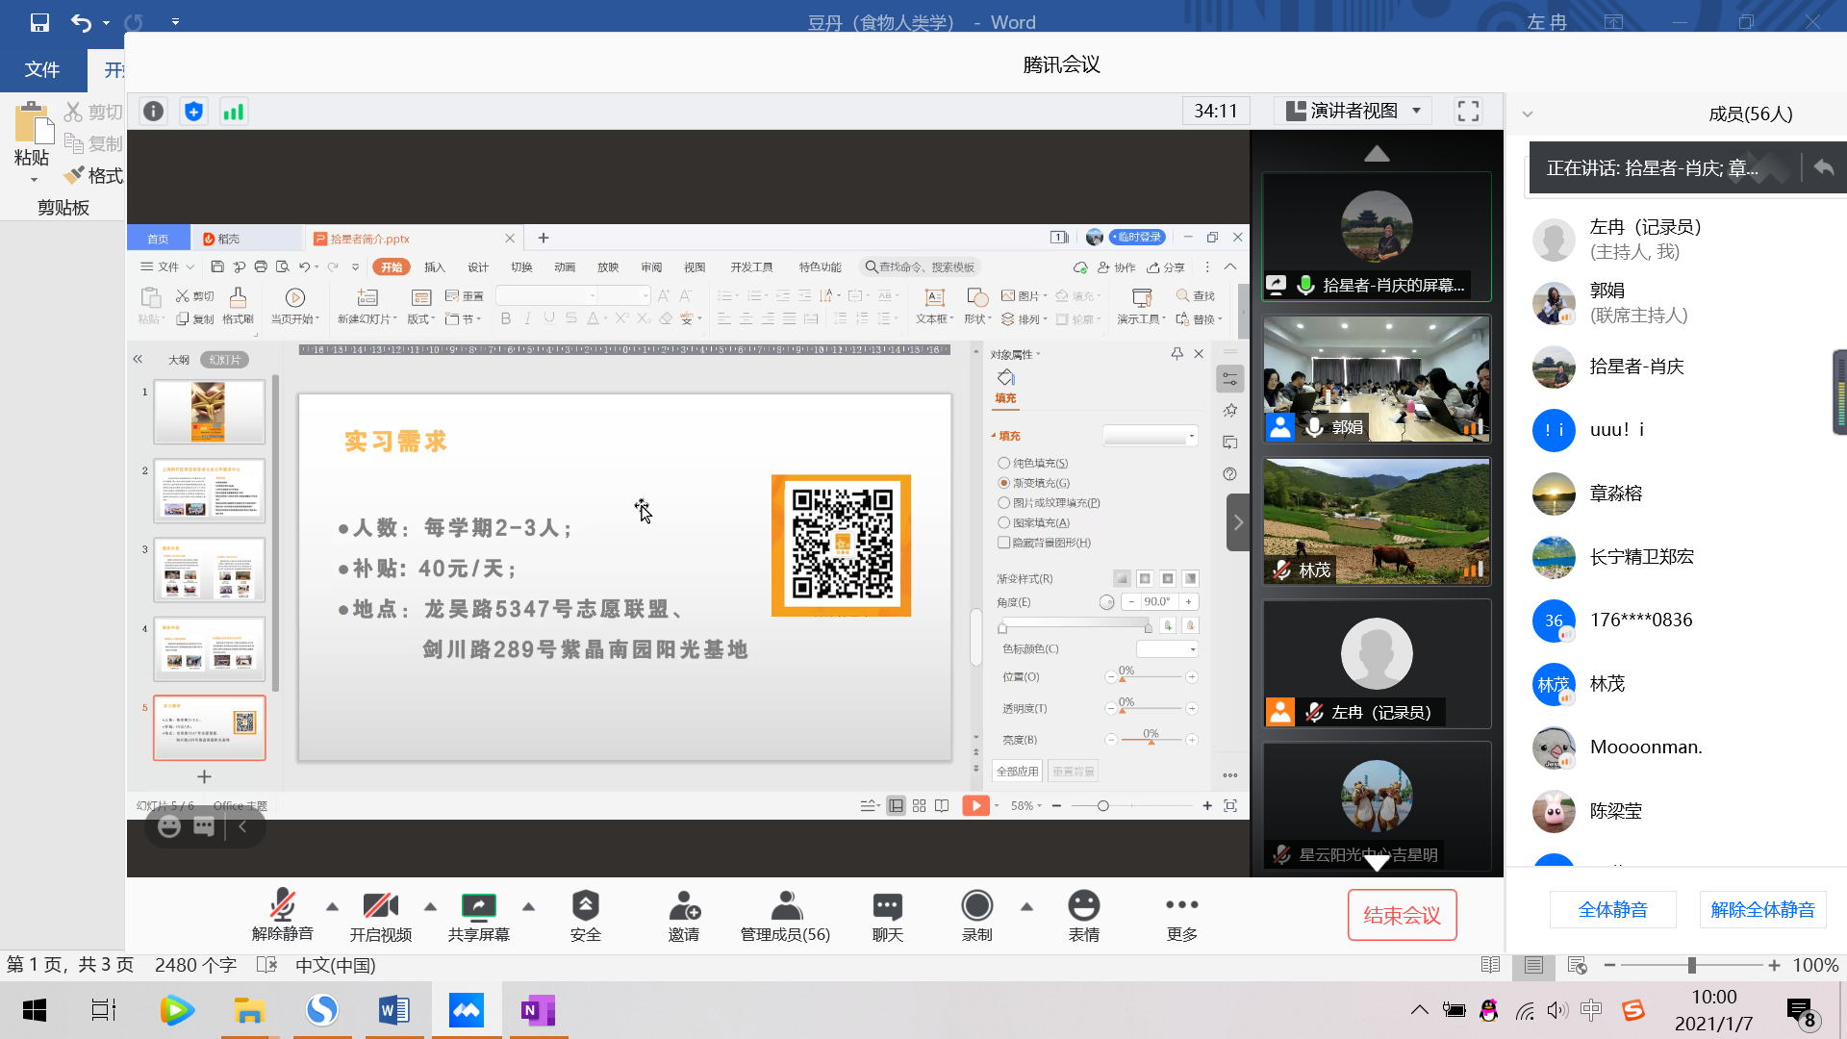Mute everyone with 全体静音 button
This screenshot has width=1847, height=1039.
pyautogui.click(x=1612, y=910)
